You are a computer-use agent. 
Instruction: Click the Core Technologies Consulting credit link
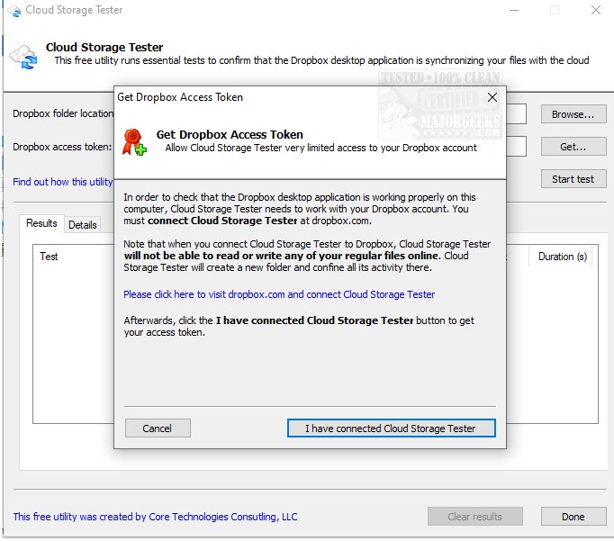pyautogui.click(x=155, y=517)
